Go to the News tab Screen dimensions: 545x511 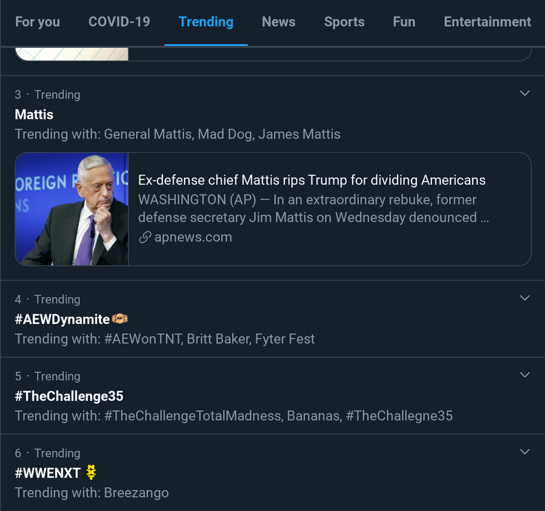click(279, 22)
